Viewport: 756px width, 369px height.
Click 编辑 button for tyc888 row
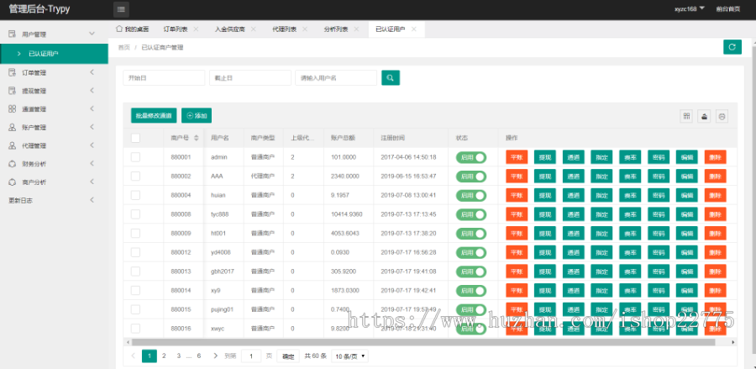click(686, 214)
